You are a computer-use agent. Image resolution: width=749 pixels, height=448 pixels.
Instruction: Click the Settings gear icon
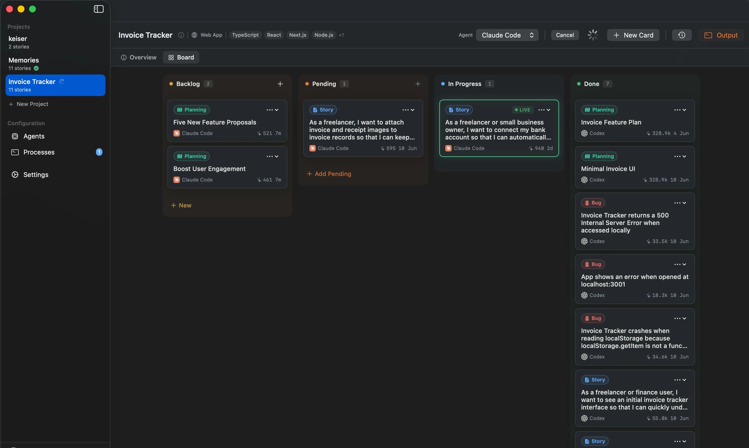point(15,175)
